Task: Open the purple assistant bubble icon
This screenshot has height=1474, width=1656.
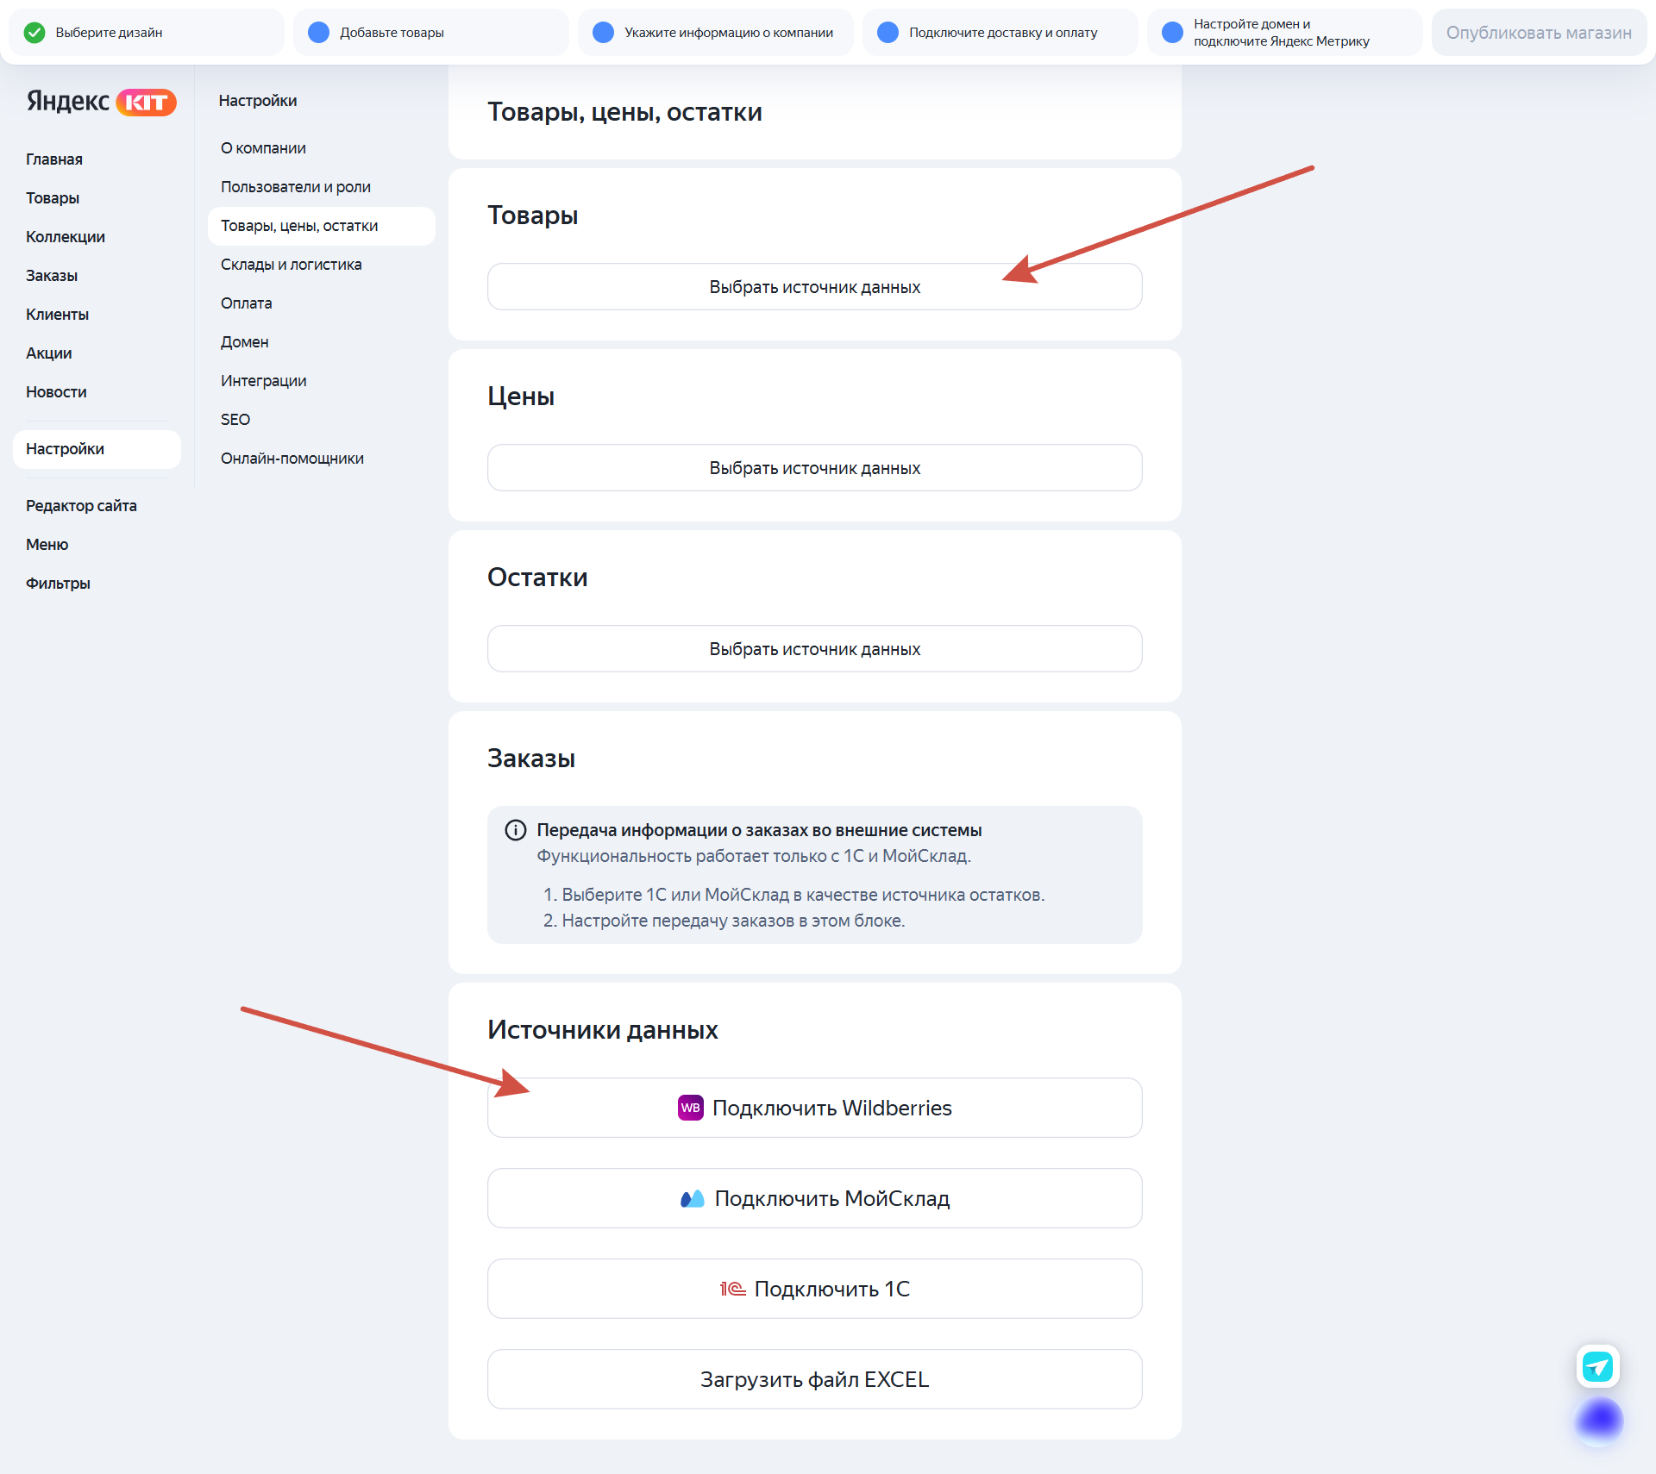Action: point(1599,1420)
